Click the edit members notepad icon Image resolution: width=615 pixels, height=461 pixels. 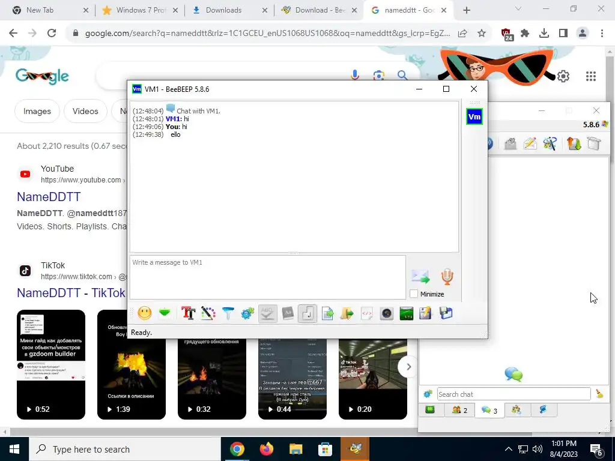click(426, 313)
